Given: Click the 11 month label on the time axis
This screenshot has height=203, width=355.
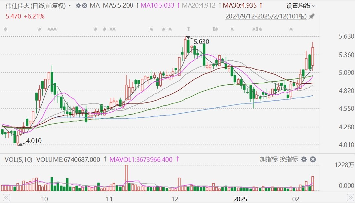Looking at the screenshot, I should [109, 199].
